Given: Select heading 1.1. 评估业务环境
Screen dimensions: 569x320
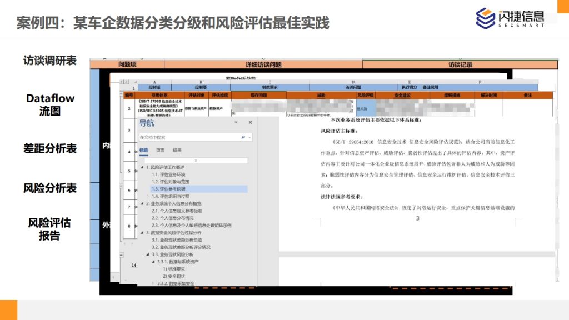Looking at the screenshot, I should click(x=168, y=174).
